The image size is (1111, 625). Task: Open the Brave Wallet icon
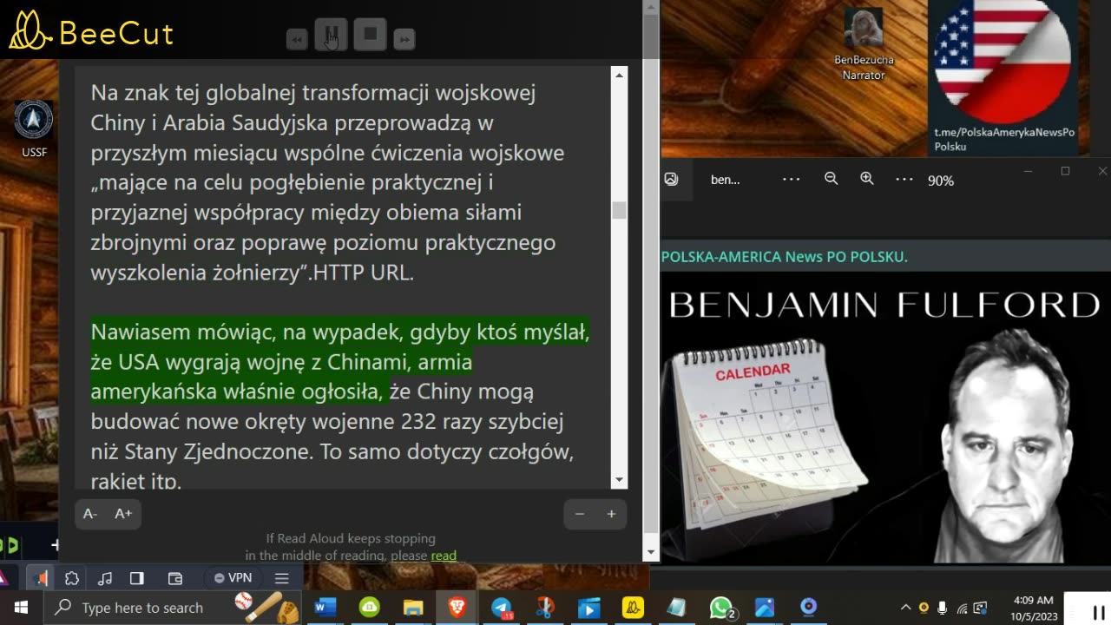174,578
